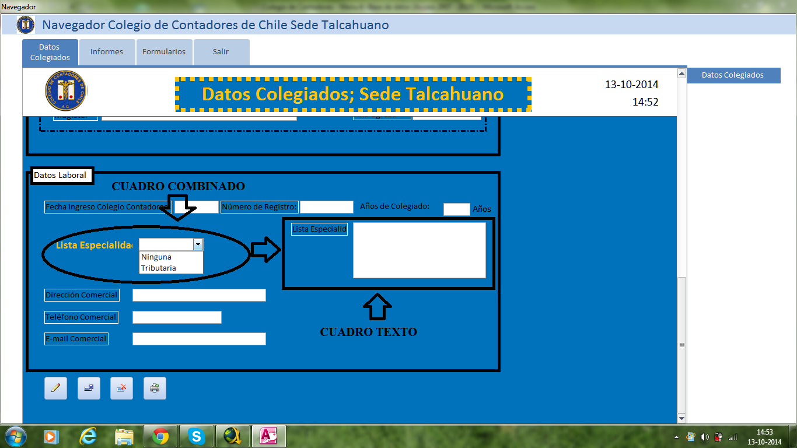Image resolution: width=797 pixels, height=448 pixels.
Task: Open the Datos Colegiados main tab
Action: point(50,53)
